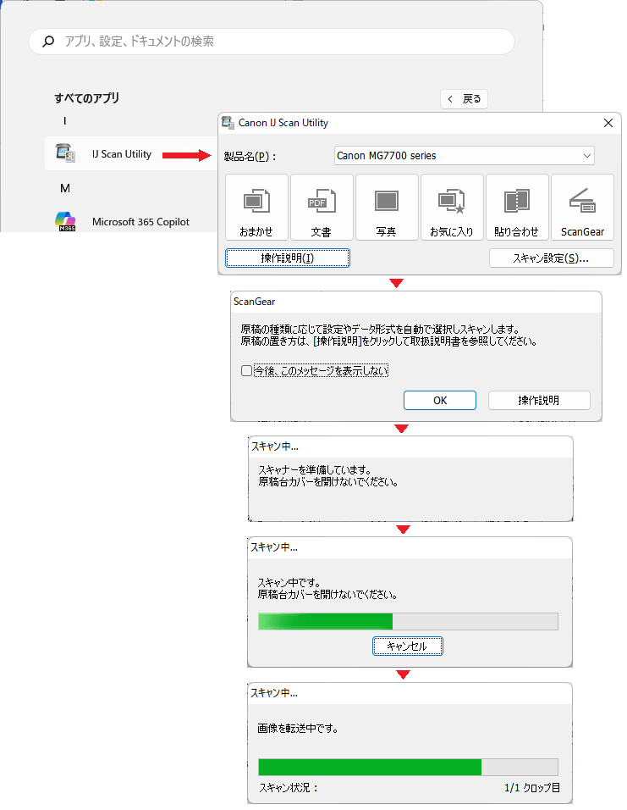Image resolution: width=627 pixels, height=810 pixels.
Task: Select the 貼り合わせ stitch scan icon
Action: pyautogui.click(x=516, y=207)
